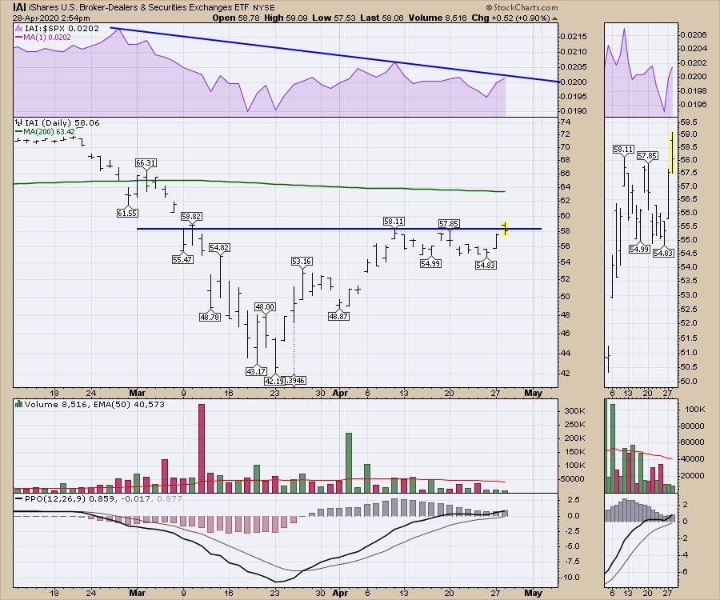Viewport: 720px width, 600px height.
Task: Click the 54.83 label in the main chart
Action: click(486, 265)
